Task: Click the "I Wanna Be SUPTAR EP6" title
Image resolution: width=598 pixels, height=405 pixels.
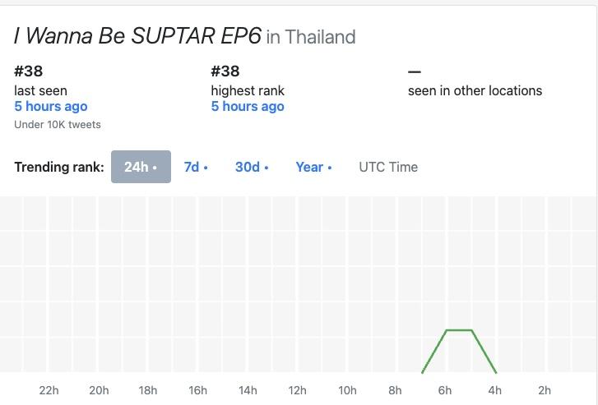Action: pyautogui.click(x=137, y=36)
